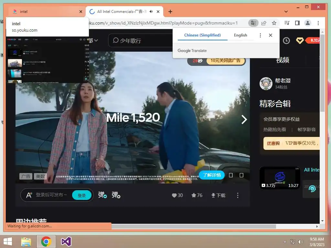331x248 pixels.
Task: Close the intel tab
Action: (x=80, y=12)
